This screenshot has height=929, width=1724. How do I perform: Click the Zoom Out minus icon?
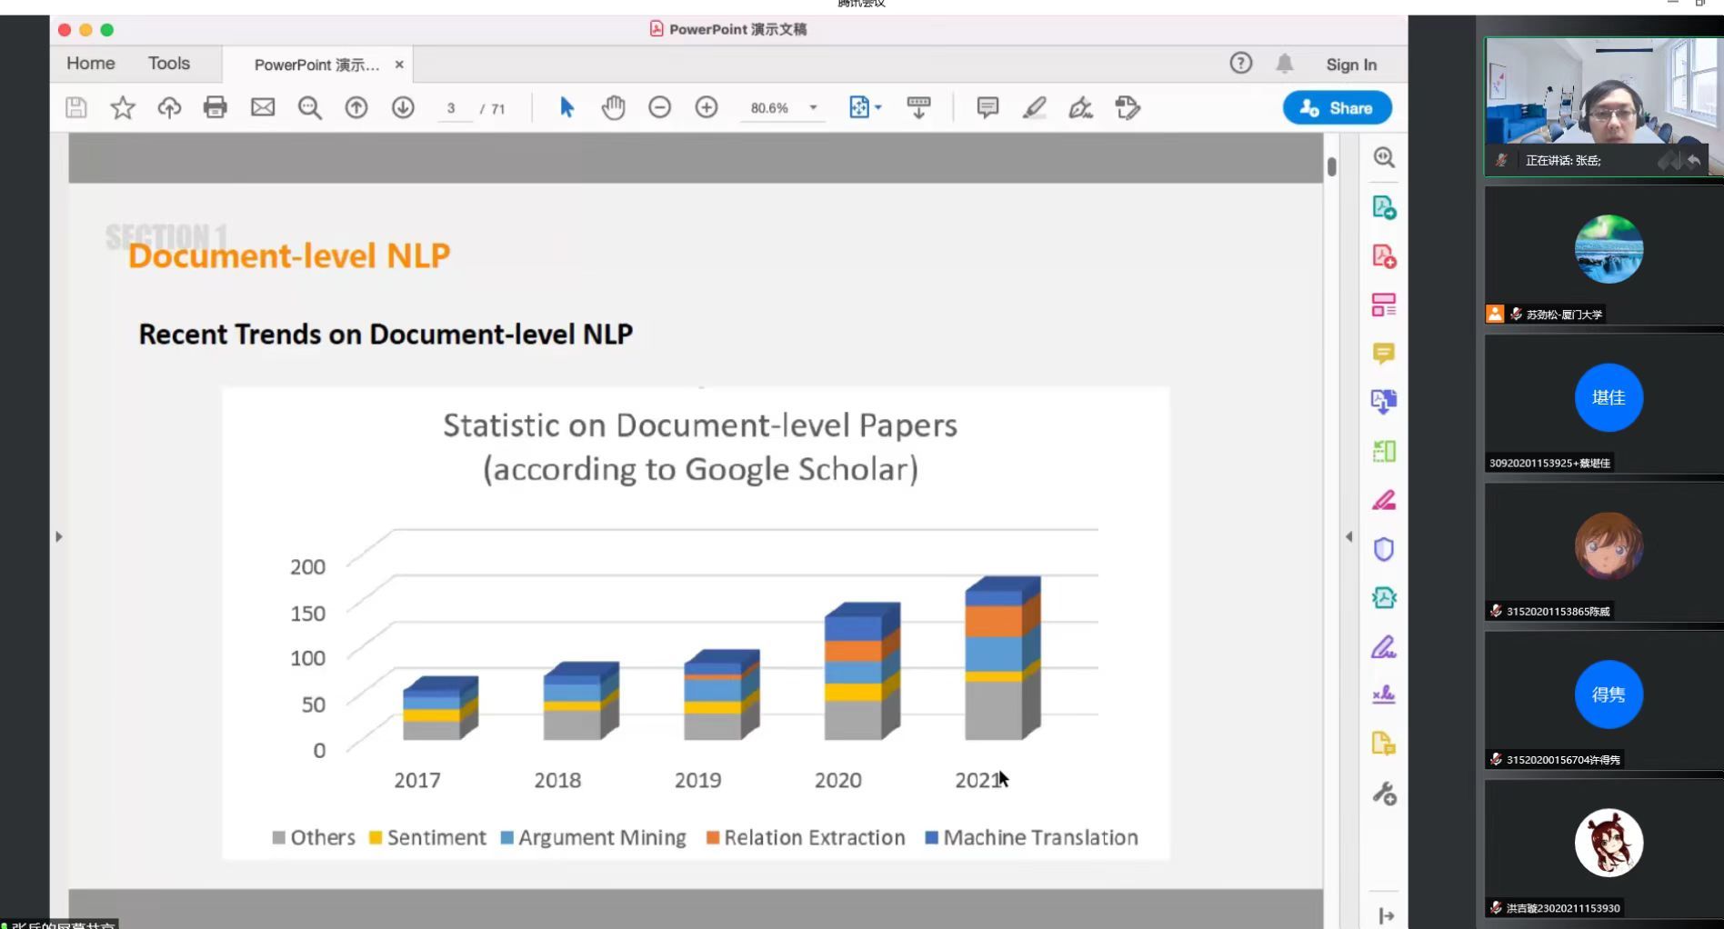tap(659, 108)
